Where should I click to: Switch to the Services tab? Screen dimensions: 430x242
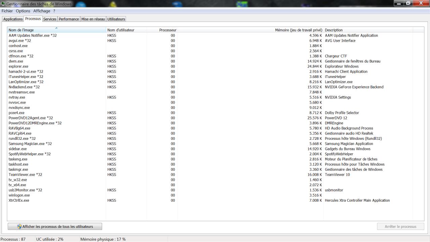click(x=50, y=19)
